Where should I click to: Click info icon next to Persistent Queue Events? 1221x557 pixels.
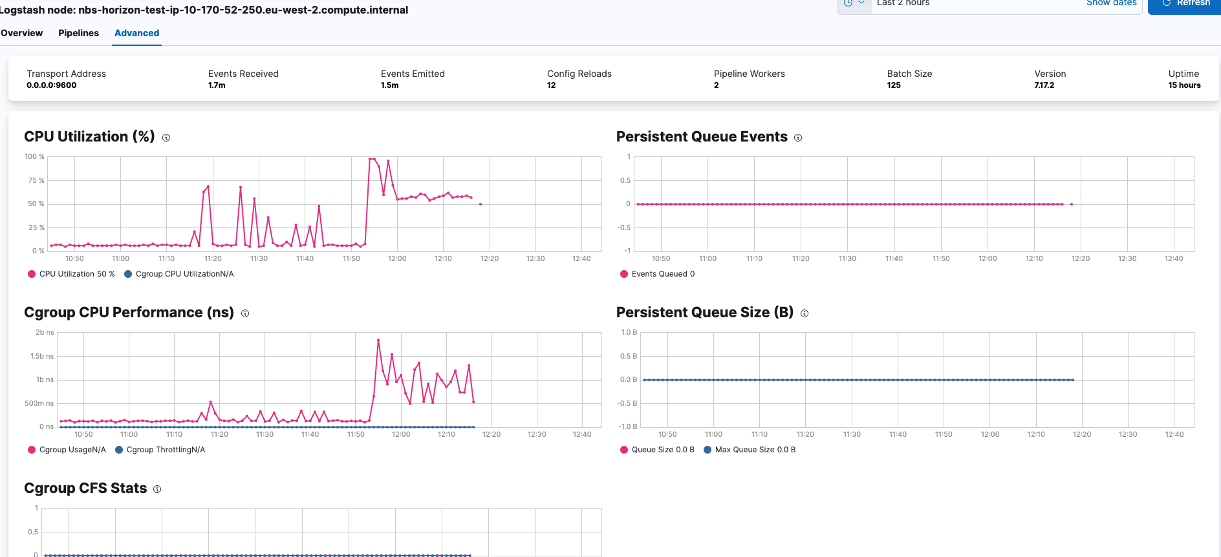pyautogui.click(x=798, y=138)
